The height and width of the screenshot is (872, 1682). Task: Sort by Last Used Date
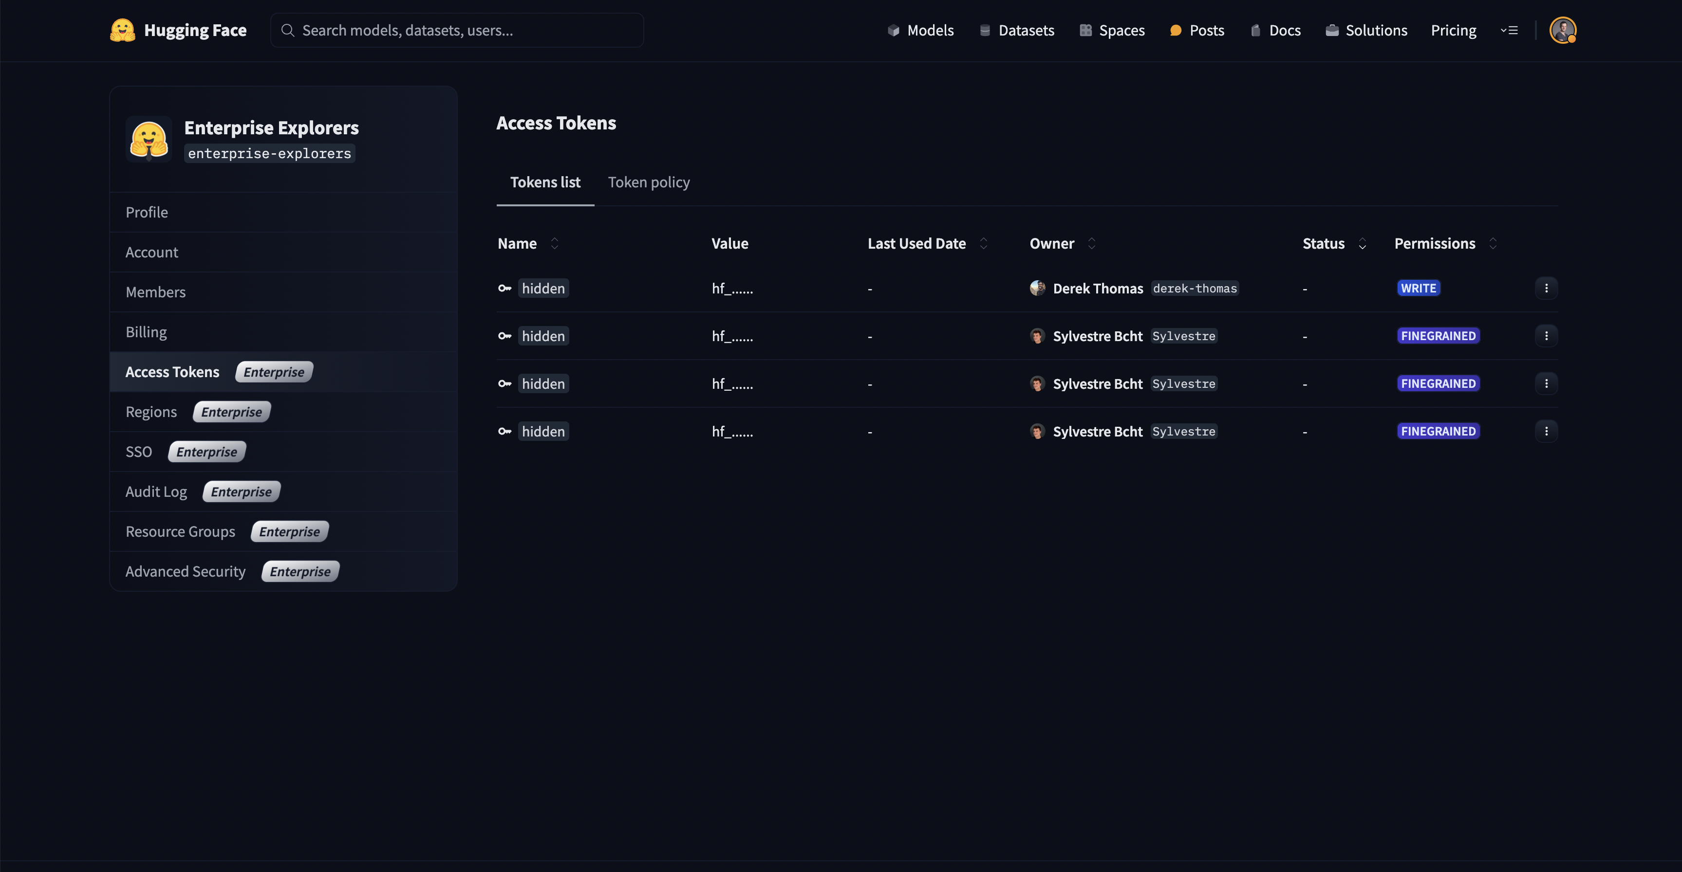pos(983,243)
